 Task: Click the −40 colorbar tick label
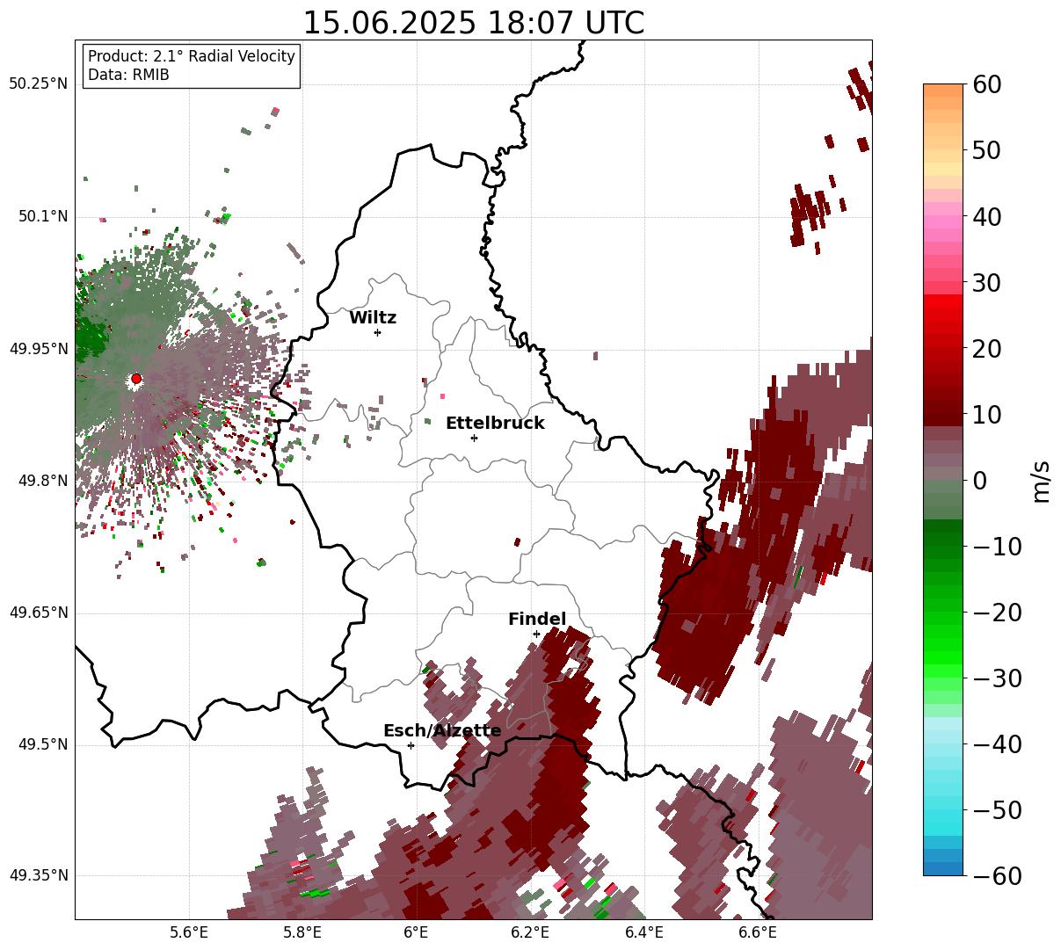(x=998, y=744)
